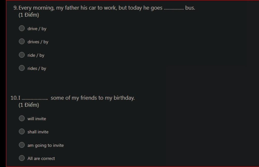Click question 9 sentence about father's car
The width and height of the screenshot is (259, 167).
107,8
